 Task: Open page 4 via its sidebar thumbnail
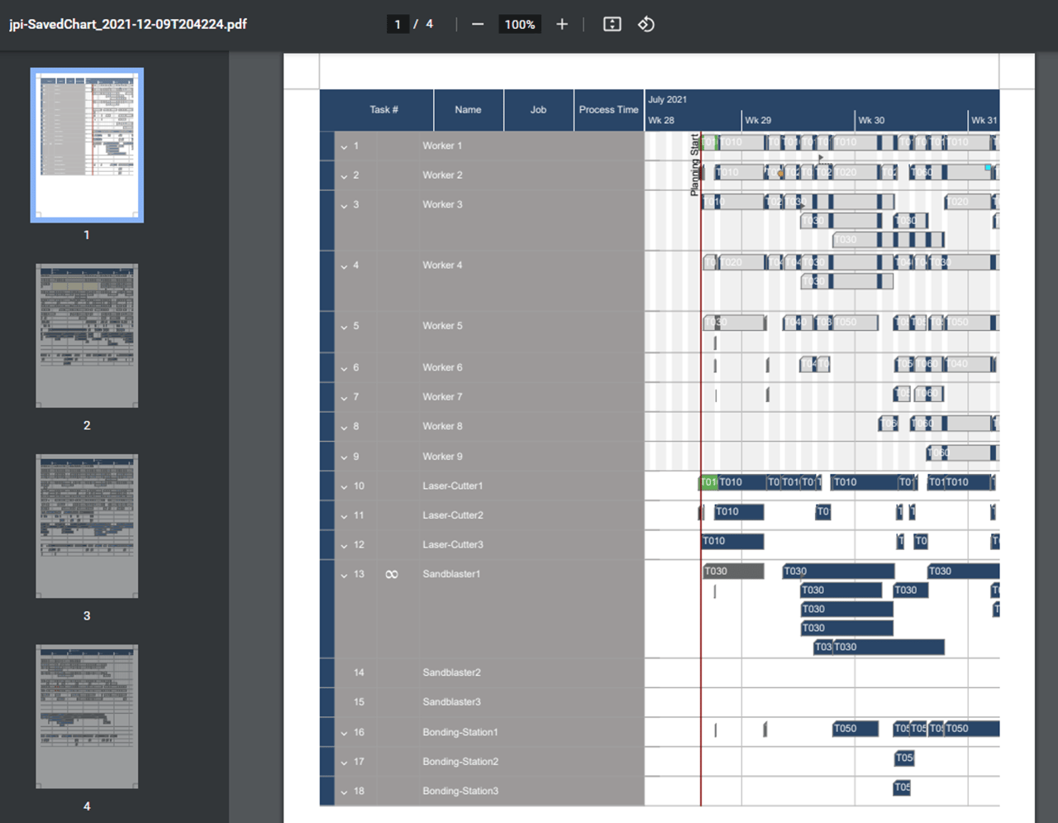[x=86, y=716]
